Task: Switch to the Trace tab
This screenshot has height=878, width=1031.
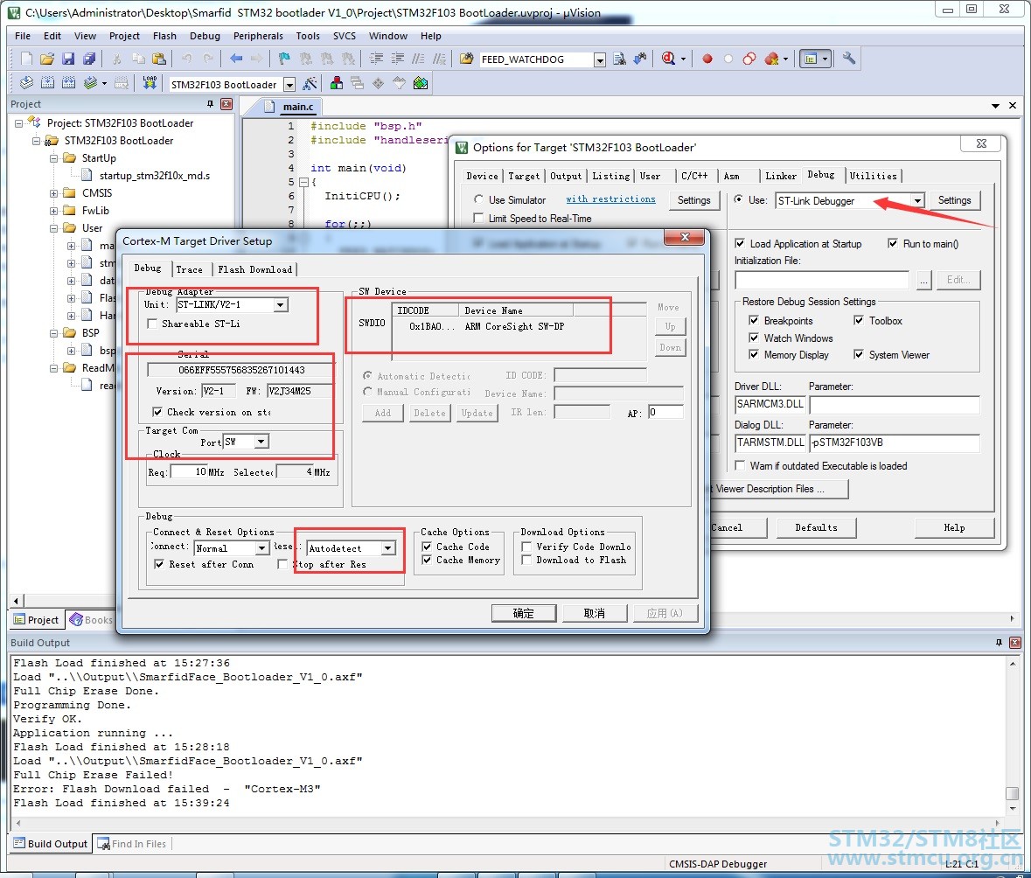Action: 190,269
